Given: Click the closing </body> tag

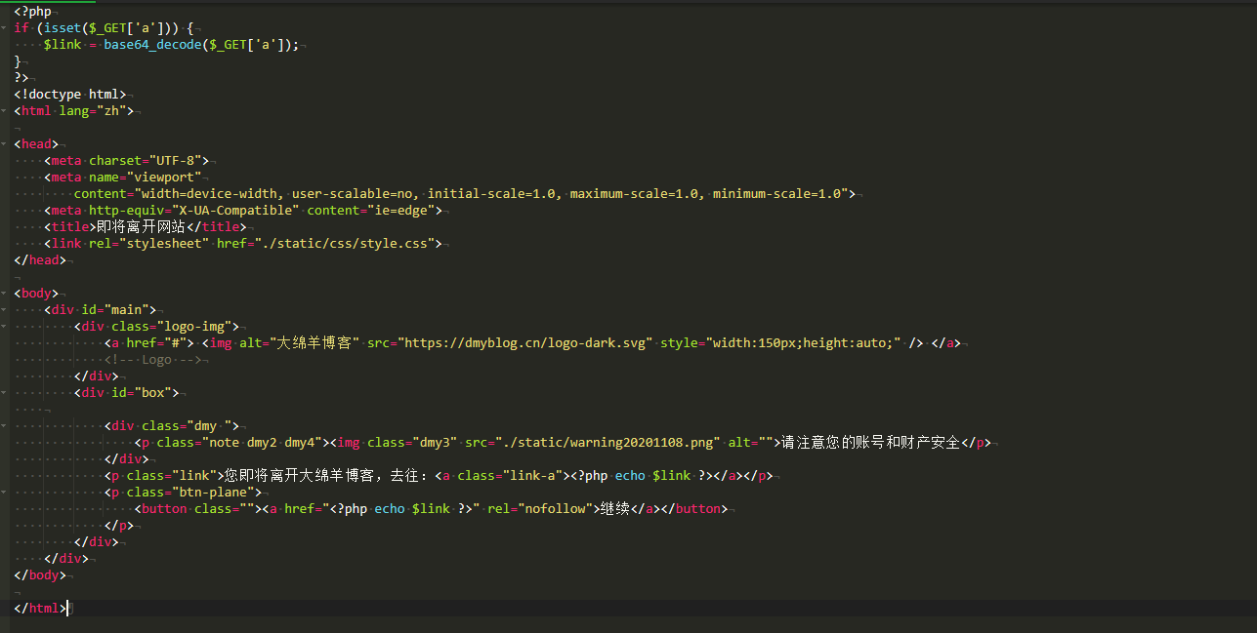Looking at the screenshot, I should coord(40,575).
